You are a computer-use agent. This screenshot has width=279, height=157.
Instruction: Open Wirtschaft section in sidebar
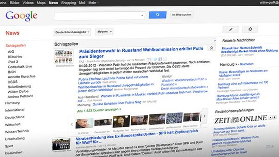click(x=13, y=125)
